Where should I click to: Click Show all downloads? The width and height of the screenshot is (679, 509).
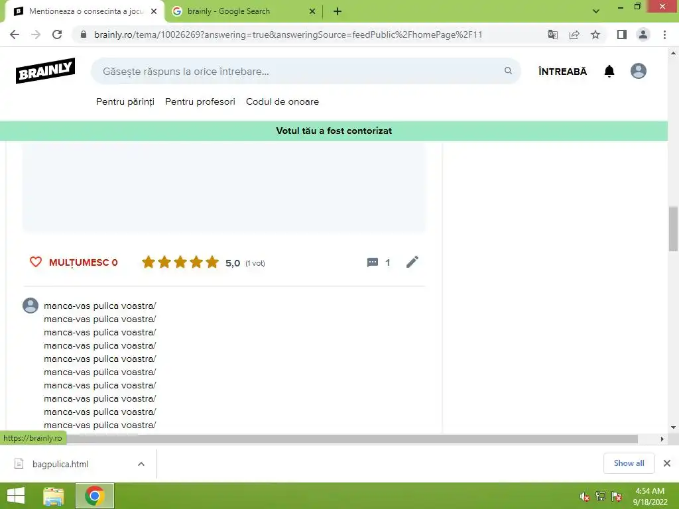pos(629,463)
